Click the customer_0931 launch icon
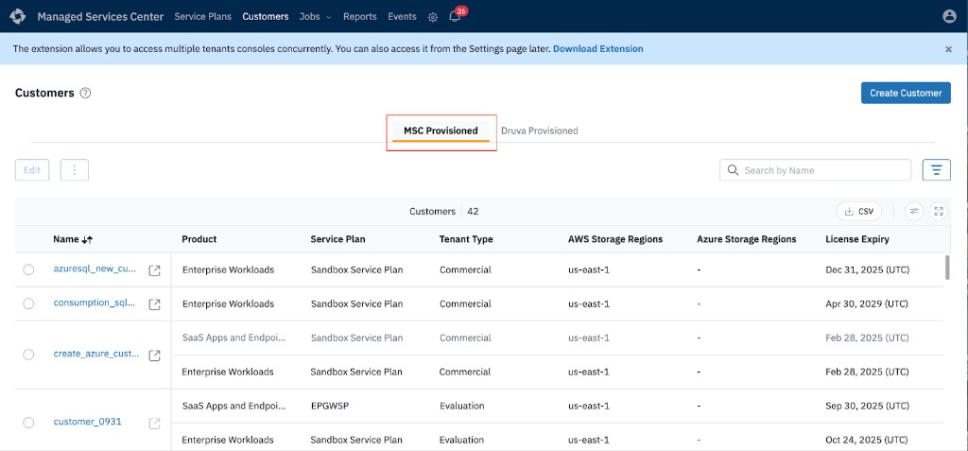968x451 pixels. 154,424
